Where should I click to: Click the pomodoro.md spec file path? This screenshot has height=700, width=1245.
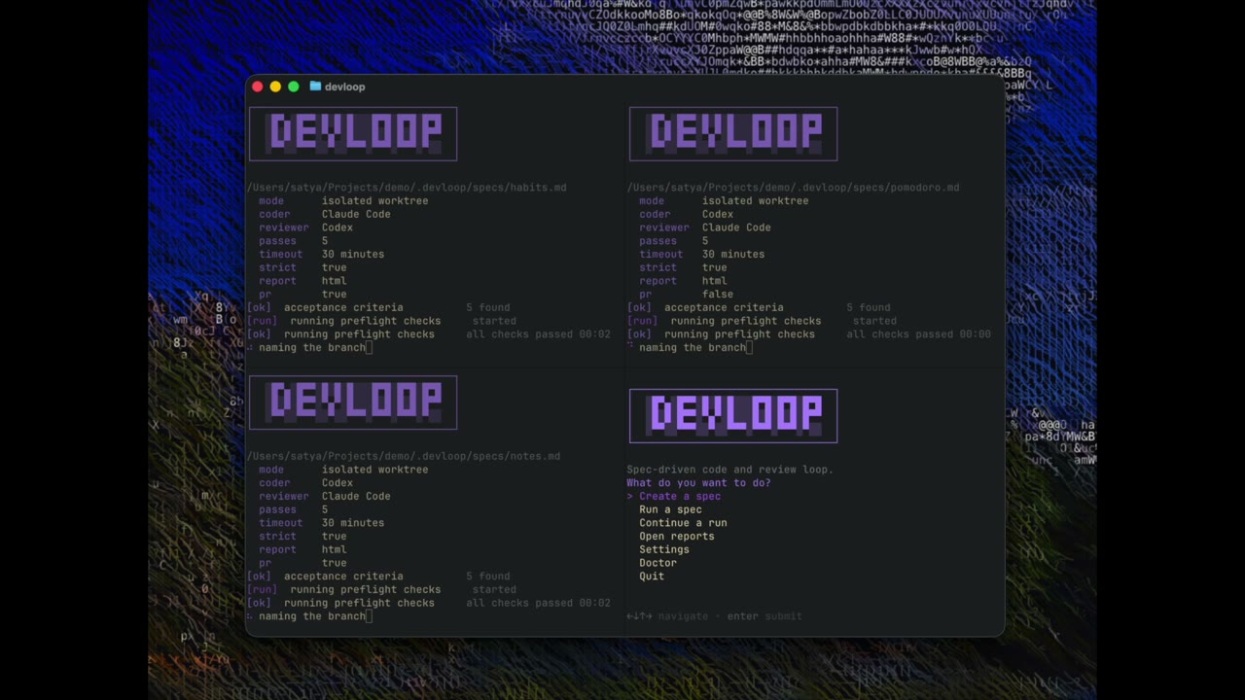click(x=794, y=188)
